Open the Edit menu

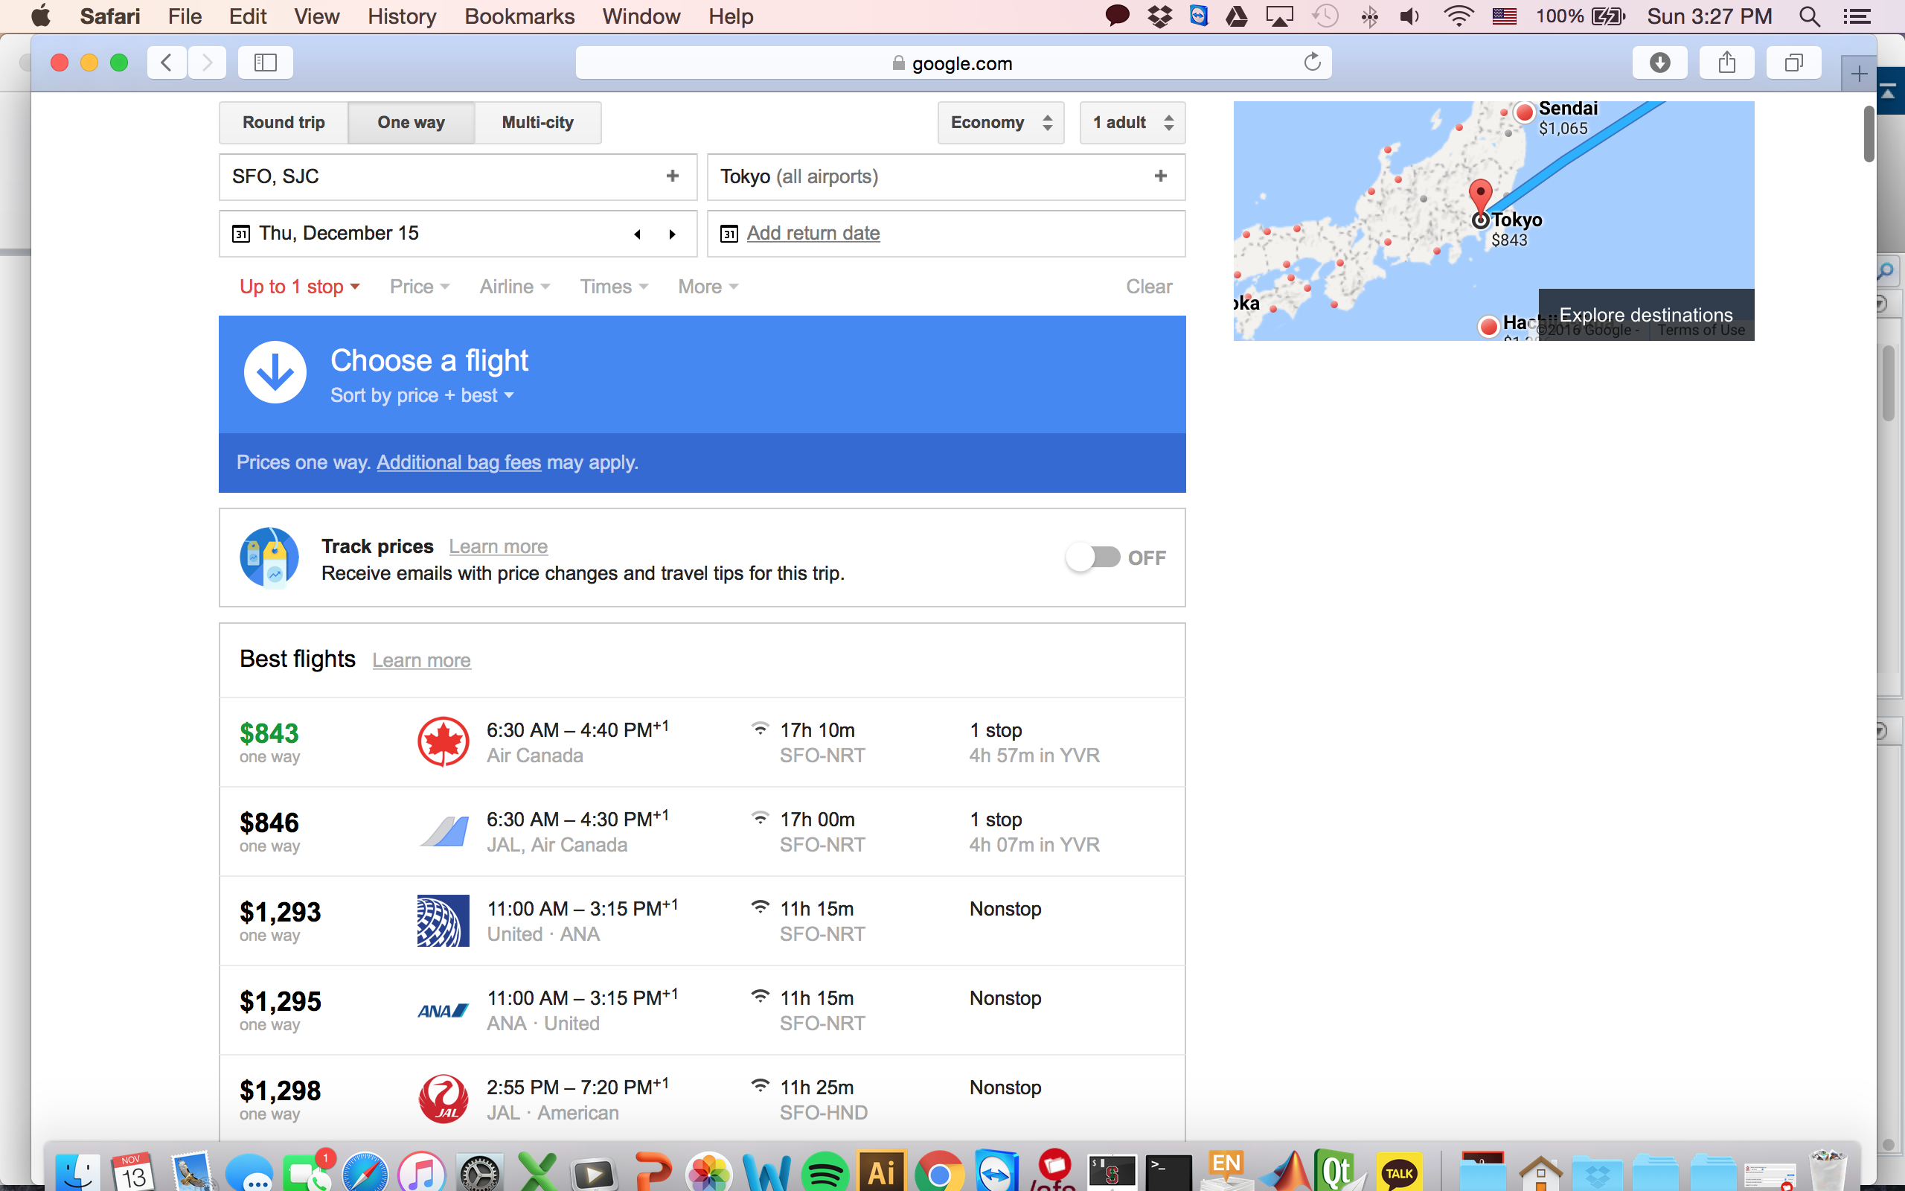(x=247, y=16)
